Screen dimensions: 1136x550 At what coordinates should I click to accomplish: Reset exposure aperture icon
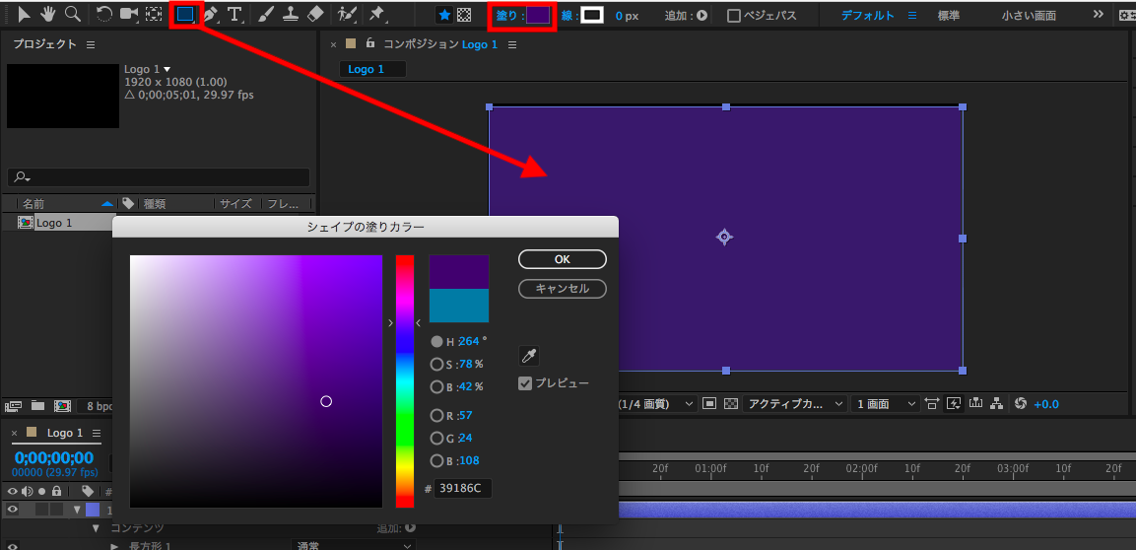point(1022,403)
